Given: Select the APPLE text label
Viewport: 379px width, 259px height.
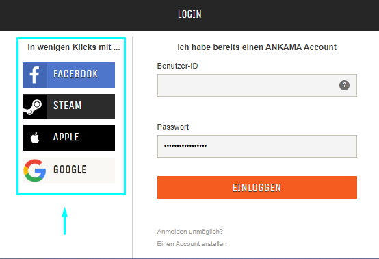Looking at the screenshot, I should pos(66,137).
